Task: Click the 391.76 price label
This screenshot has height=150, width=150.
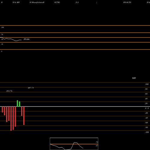Action: point(9,91)
